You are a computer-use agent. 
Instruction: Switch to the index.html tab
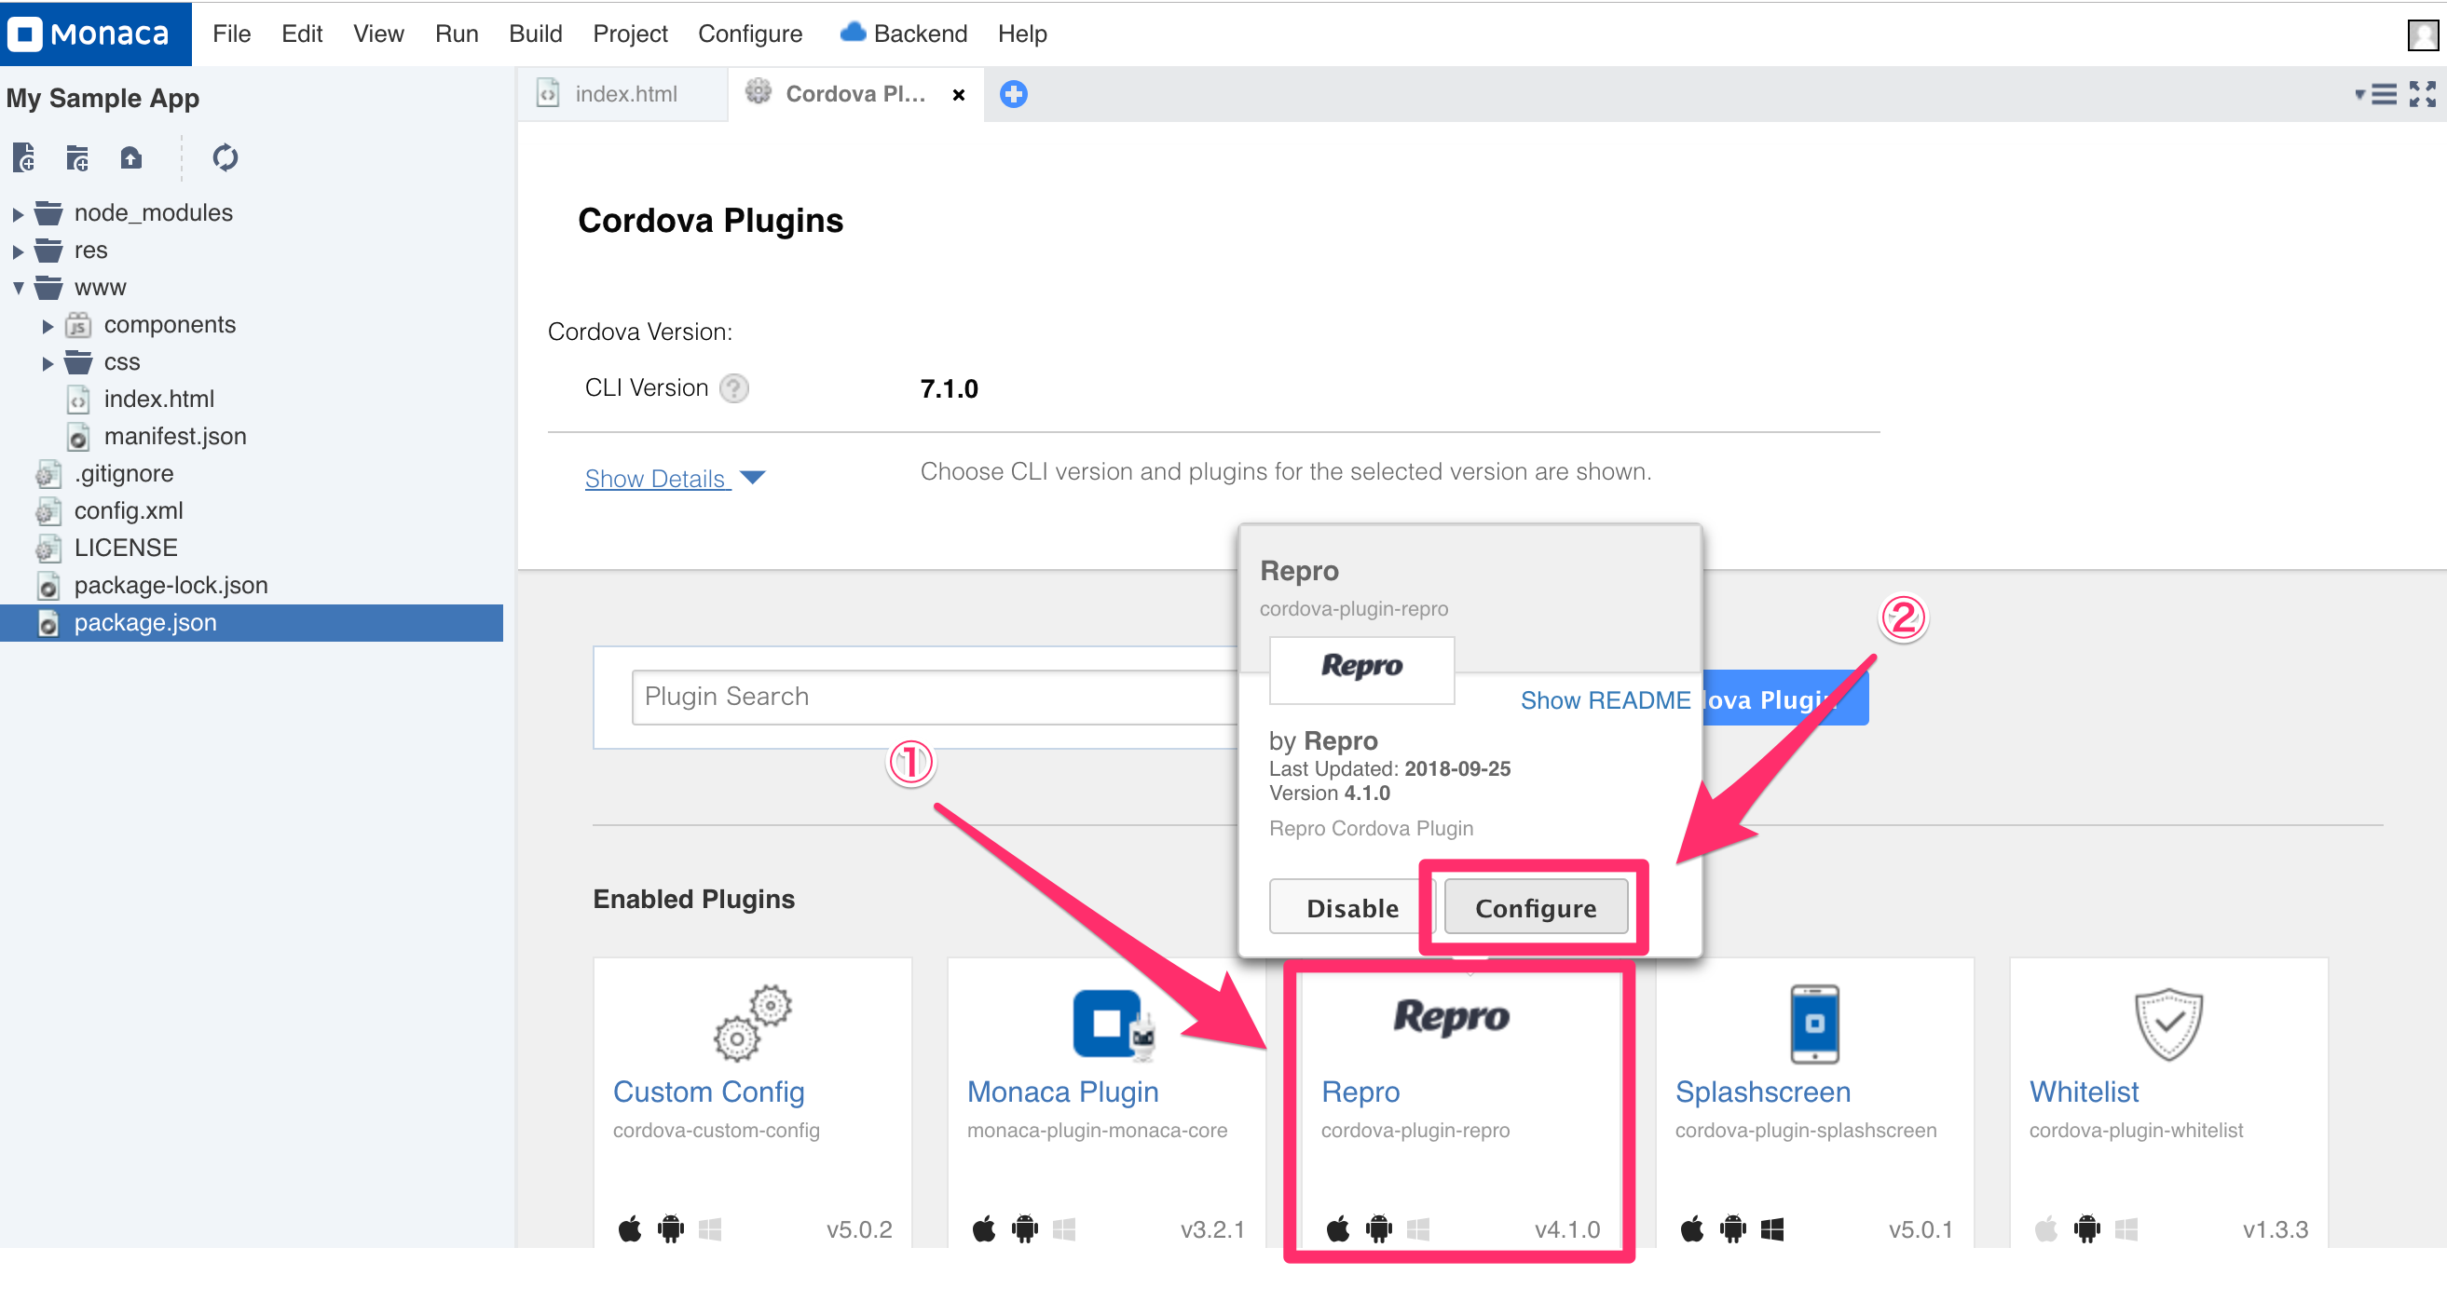pos(622,94)
